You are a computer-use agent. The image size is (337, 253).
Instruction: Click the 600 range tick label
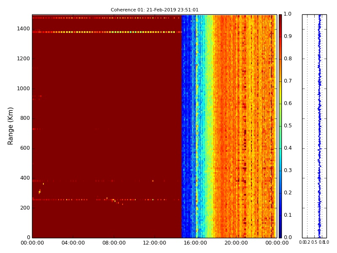coord(25,148)
